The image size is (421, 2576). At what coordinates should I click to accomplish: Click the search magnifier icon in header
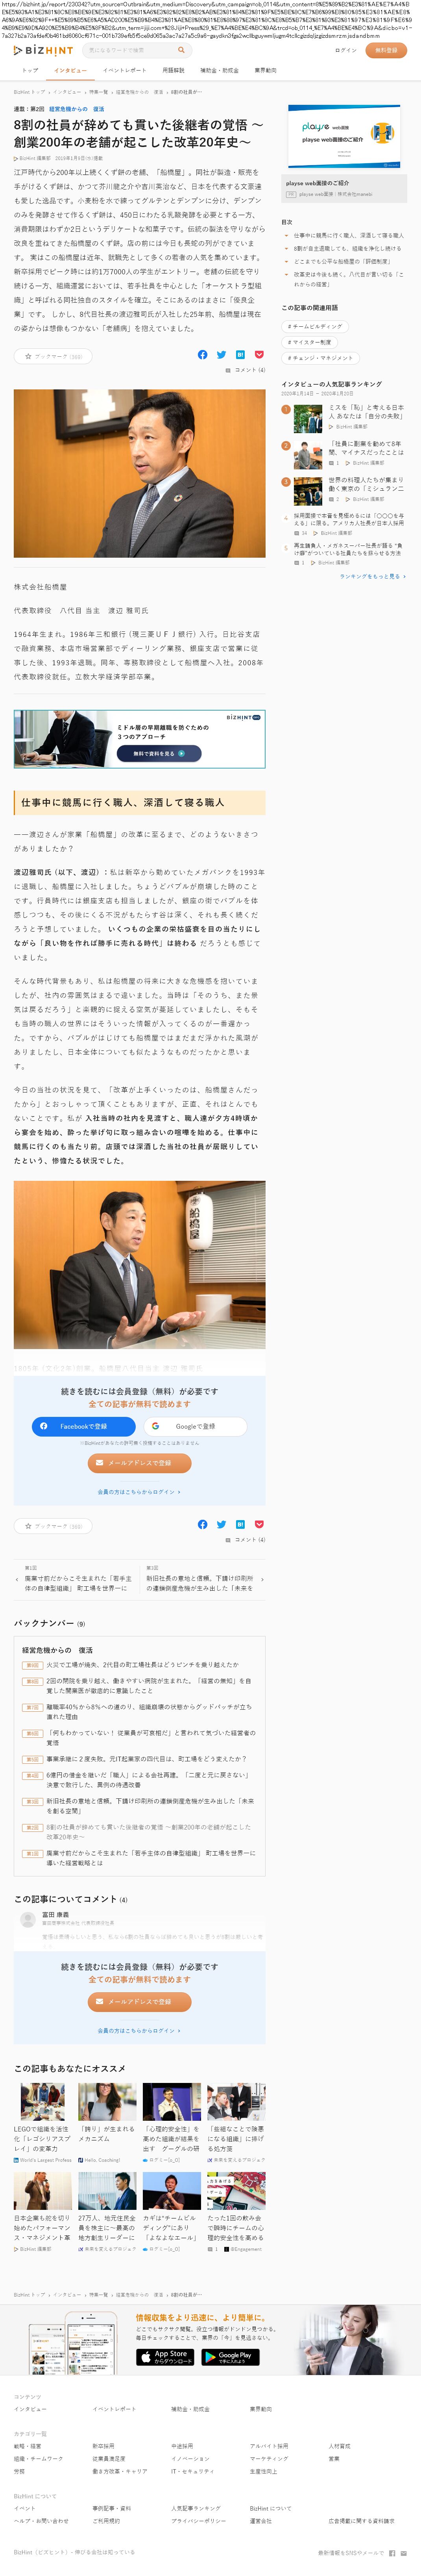click(x=181, y=50)
